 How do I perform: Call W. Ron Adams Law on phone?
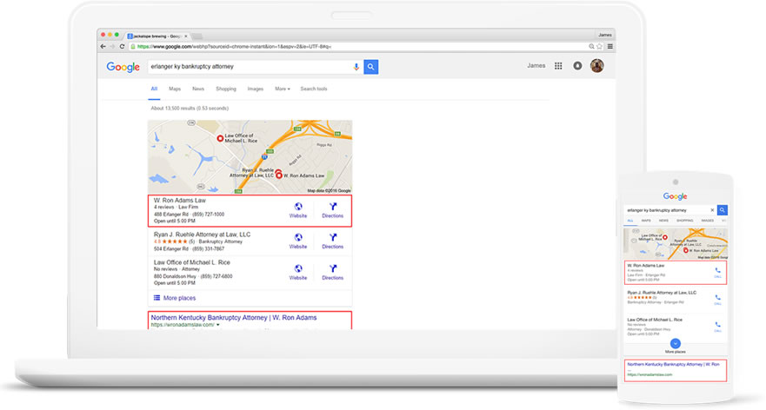pyautogui.click(x=717, y=272)
